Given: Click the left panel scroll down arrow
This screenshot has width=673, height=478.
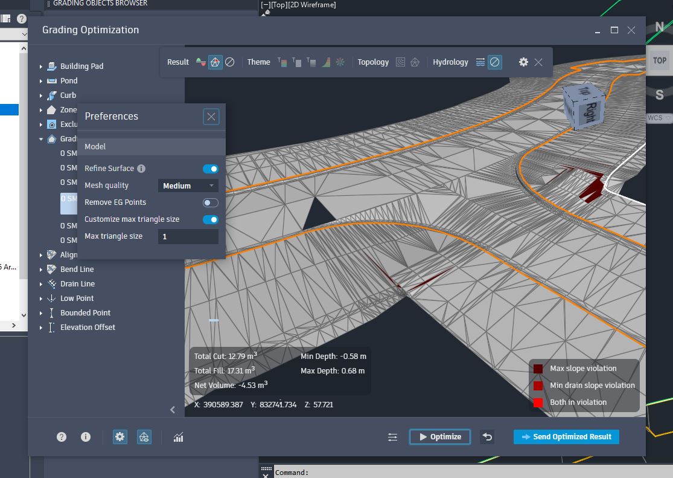Looking at the screenshot, I should pos(24,315).
